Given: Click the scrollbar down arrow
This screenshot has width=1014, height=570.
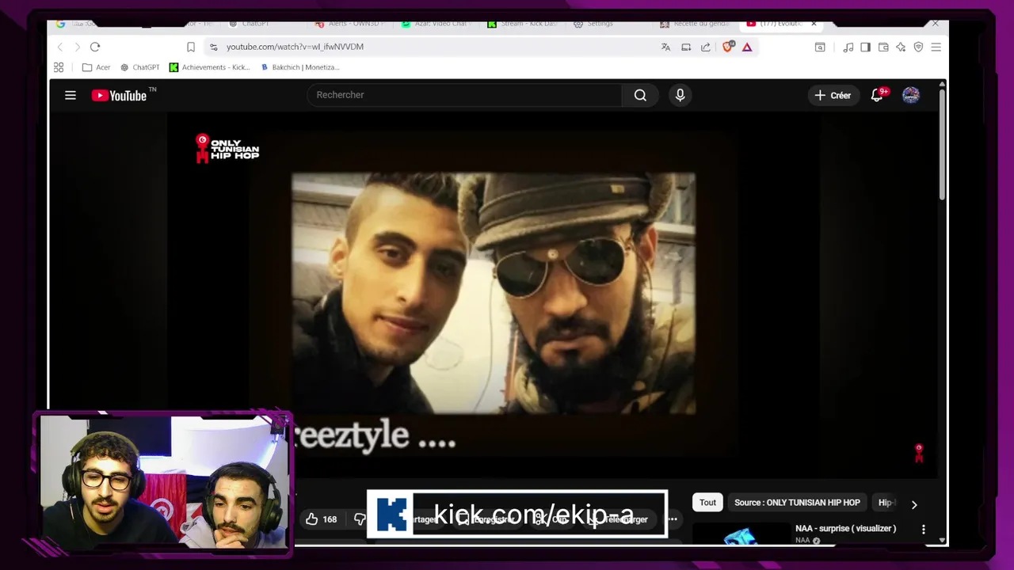Looking at the screenshot, I should point(942,540).
